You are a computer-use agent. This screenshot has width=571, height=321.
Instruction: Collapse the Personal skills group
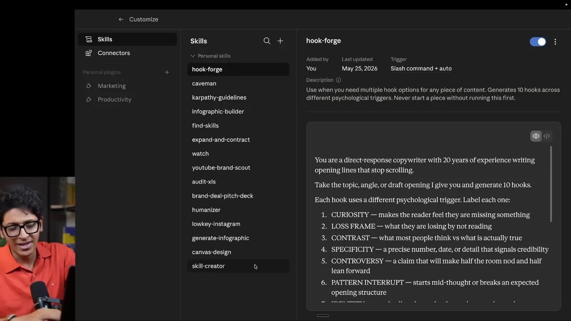[211, 56]
